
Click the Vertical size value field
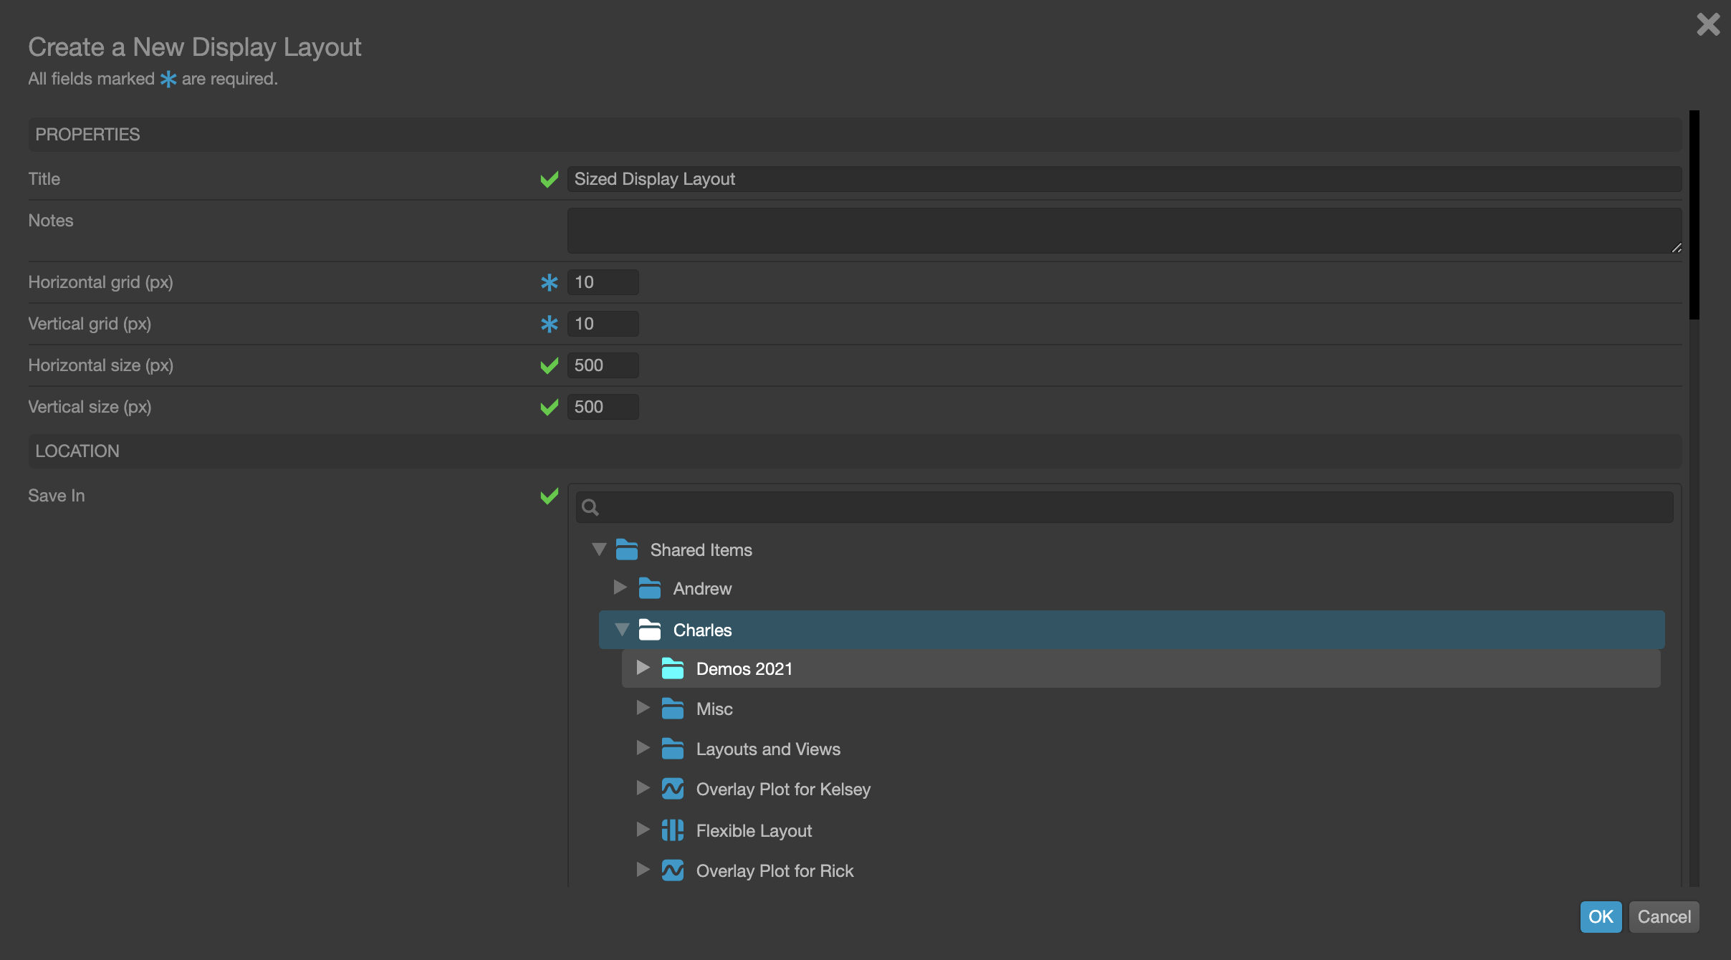pyautogui.click(x=602, y=406)
